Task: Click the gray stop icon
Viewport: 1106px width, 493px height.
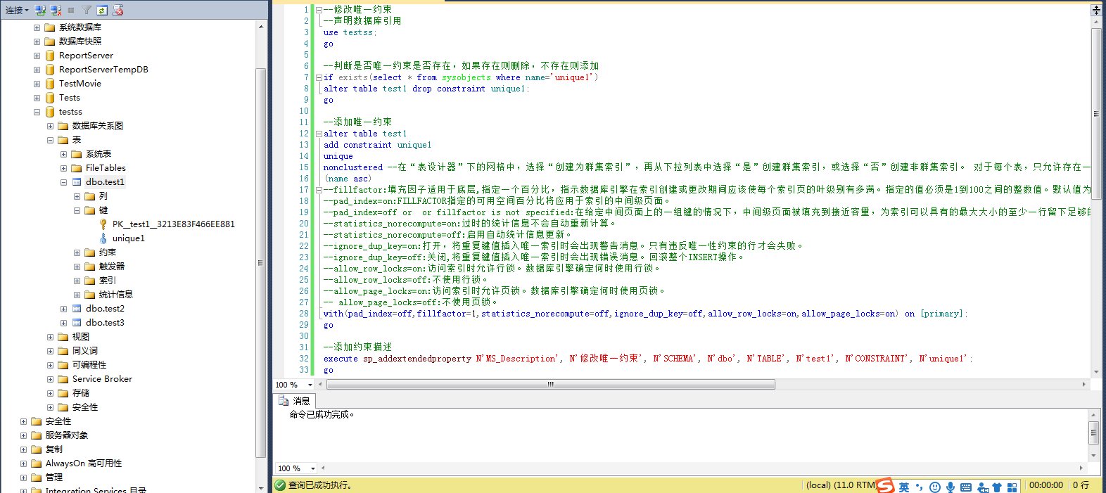Action: click(71, 10)
